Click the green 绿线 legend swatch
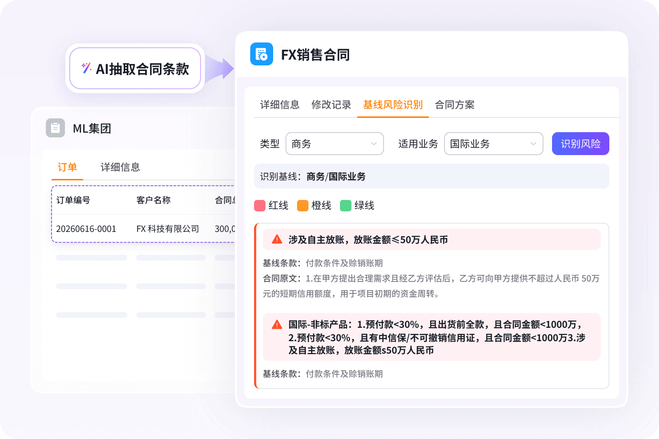 point(346,206)
